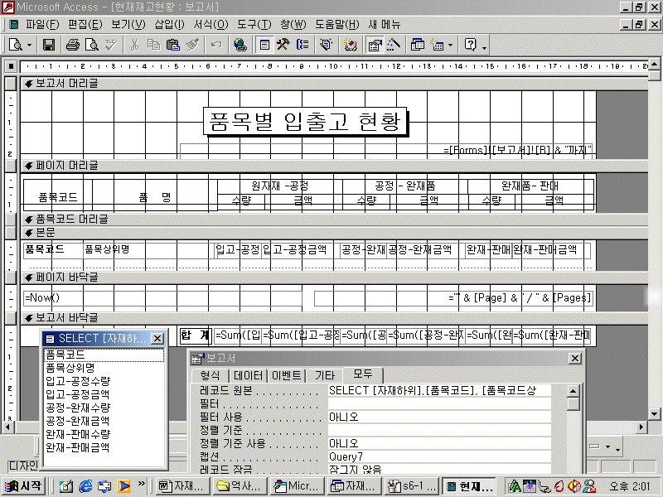This screenshot has height=497, width=663.
Task: Click the Undo arrow icon
Action: coord(216,45)
